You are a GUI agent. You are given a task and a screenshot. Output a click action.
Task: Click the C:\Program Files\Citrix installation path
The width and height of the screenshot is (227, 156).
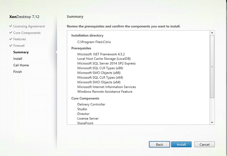[x=94, y=42]
